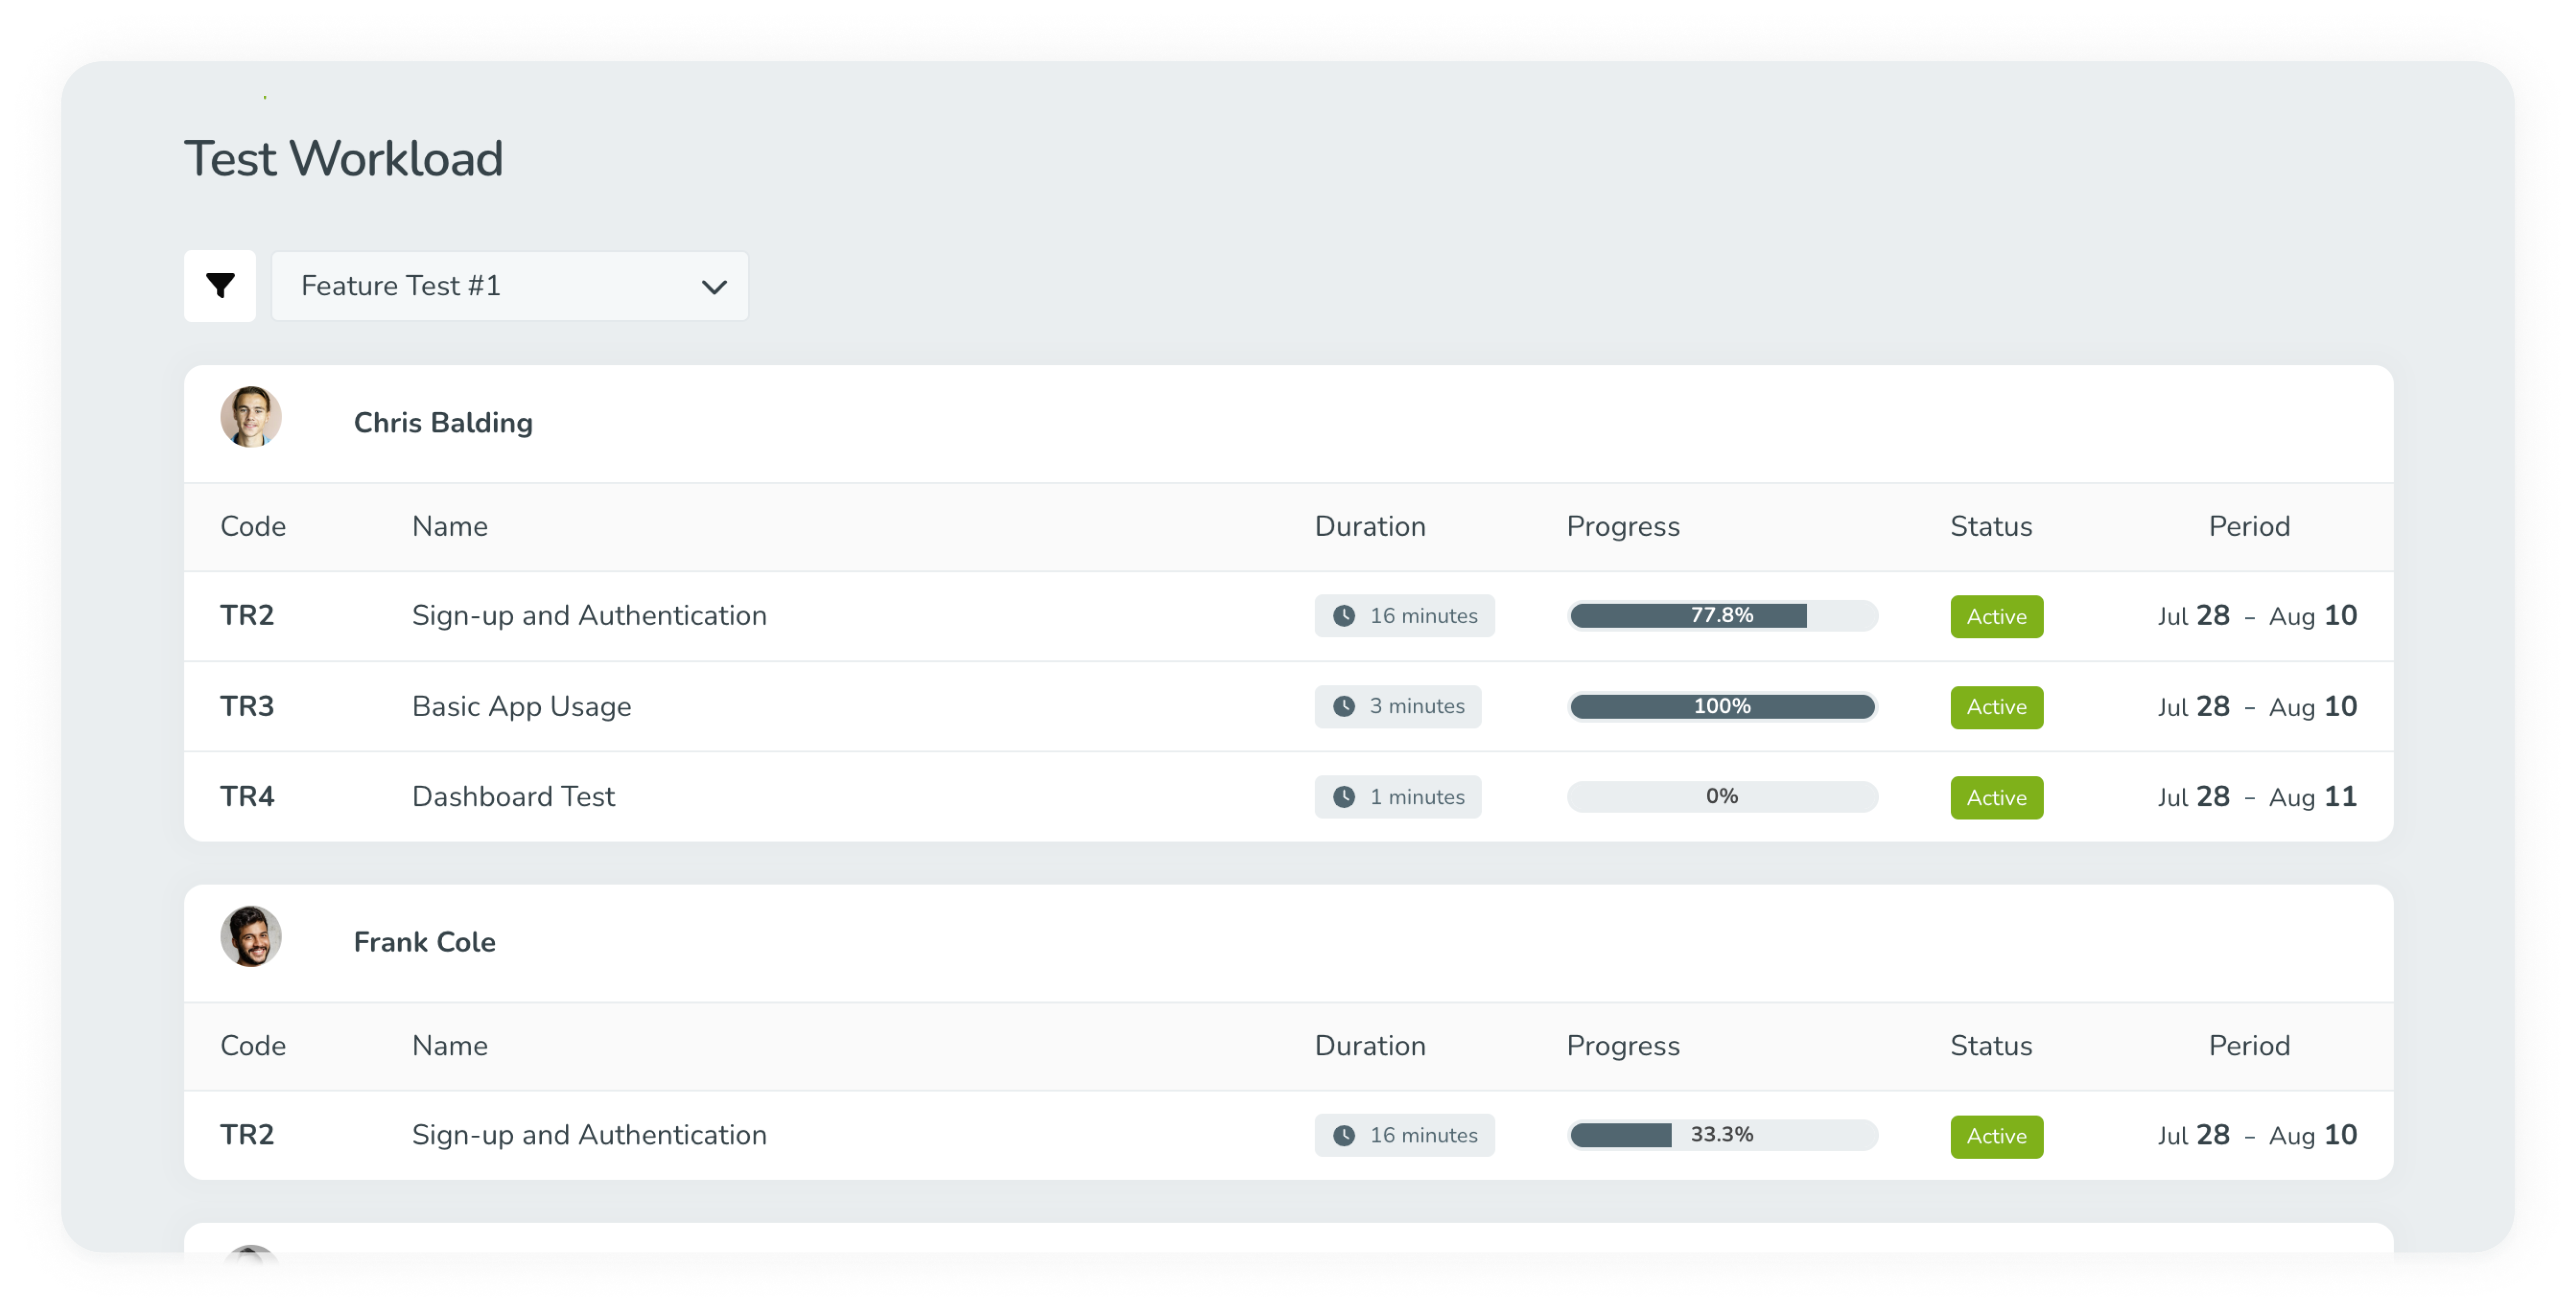Click the 16 minutes duration pill in Chris's TR2 row
This screenshot has height=1314, width=2576.
1404,615
